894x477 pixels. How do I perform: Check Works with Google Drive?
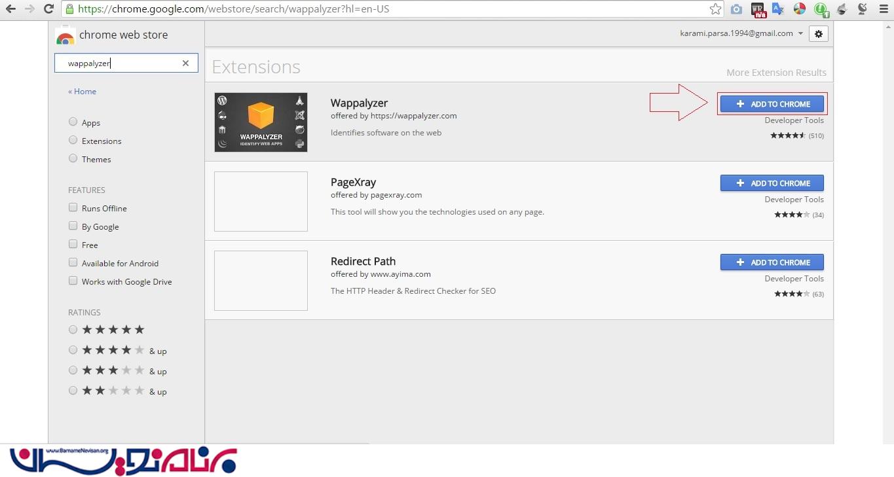(73, 281)
